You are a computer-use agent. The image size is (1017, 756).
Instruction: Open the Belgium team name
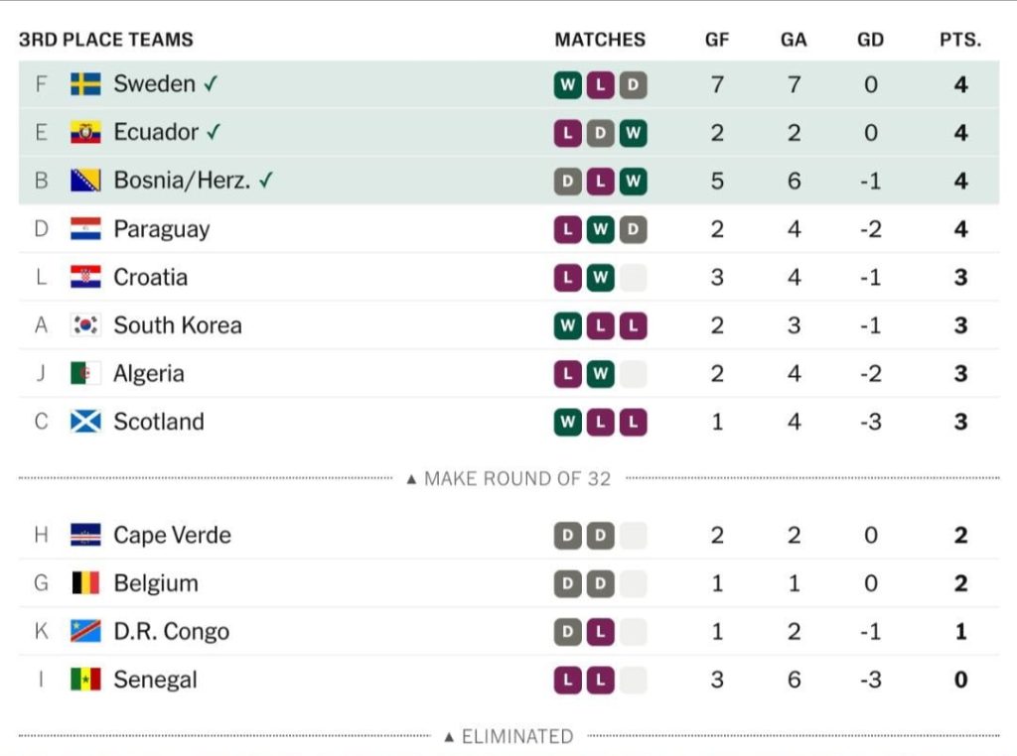(x=156, y=583)
